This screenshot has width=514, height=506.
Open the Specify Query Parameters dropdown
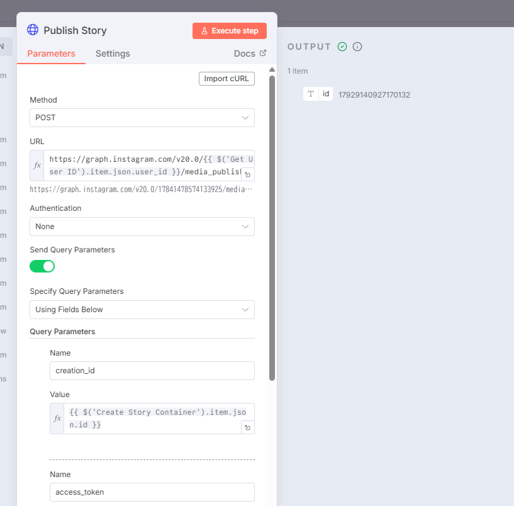(142, 310)
